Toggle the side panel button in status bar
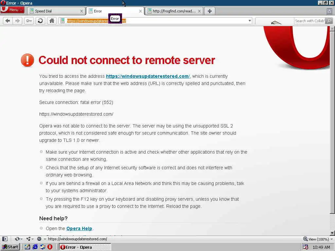 [5, 239]
